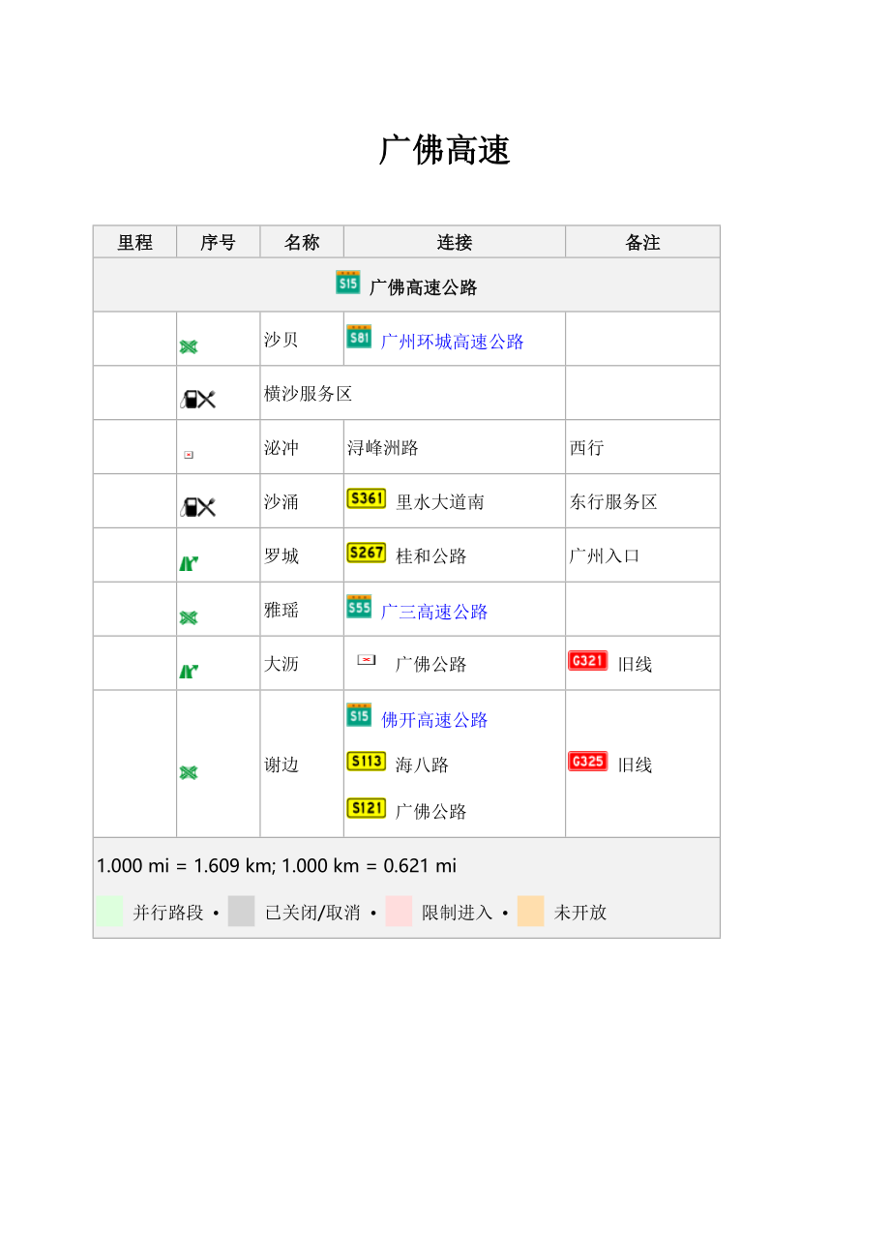Viewport: 890px width, 1260px height.
Task: Click 旧线 text beside G321
Action: pos(635,665)
